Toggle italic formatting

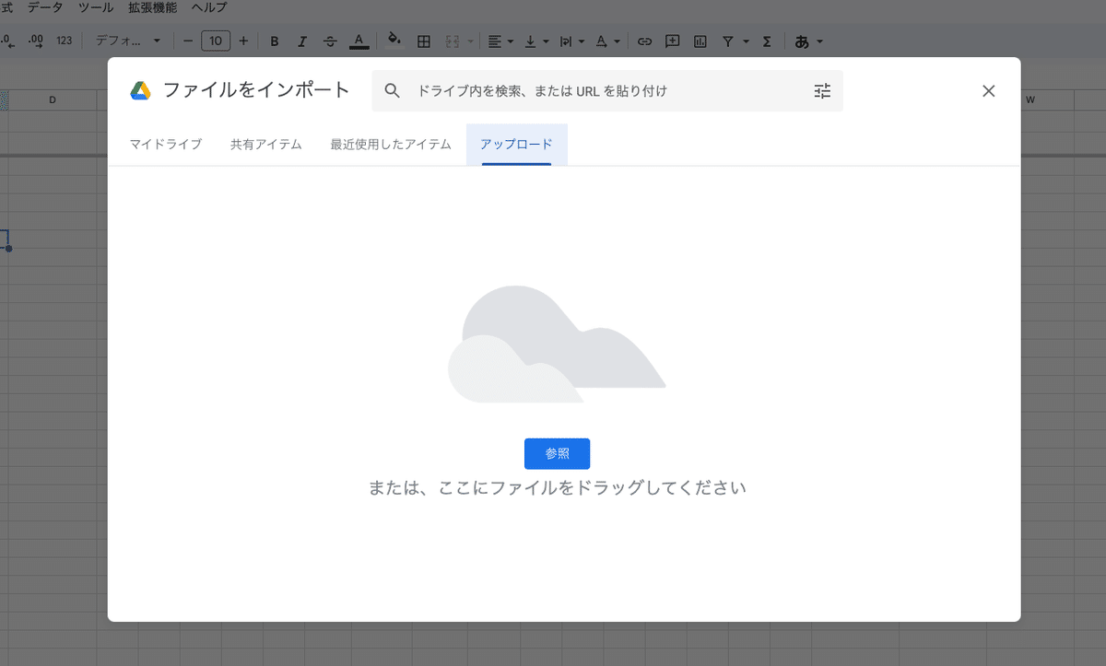301,41
